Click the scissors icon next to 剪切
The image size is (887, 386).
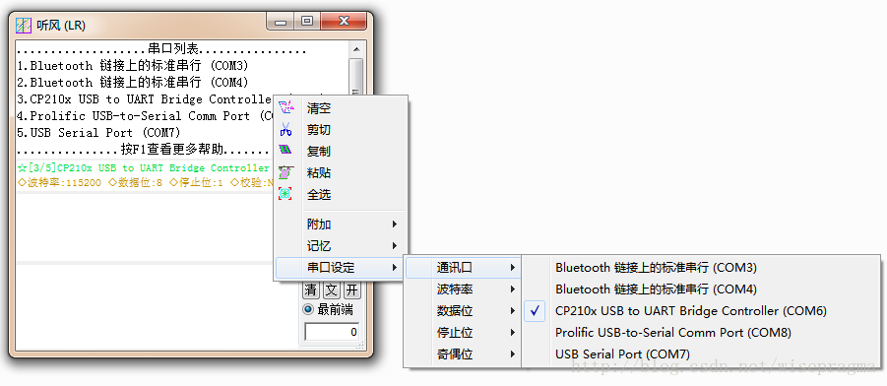point(286,130)
